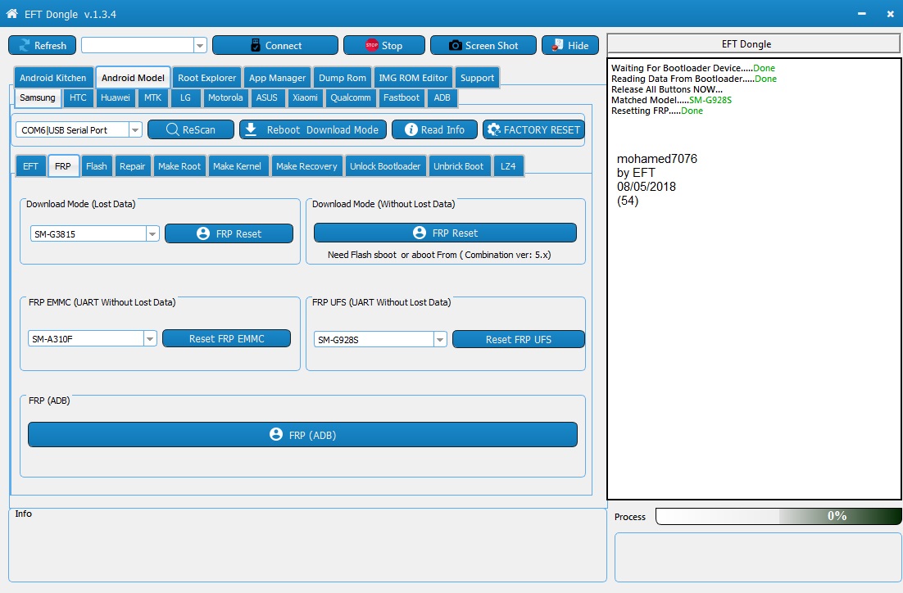This screenshot has height=593, width=903.
Task: Take a Screen Shot
Action: pos(483,46)
